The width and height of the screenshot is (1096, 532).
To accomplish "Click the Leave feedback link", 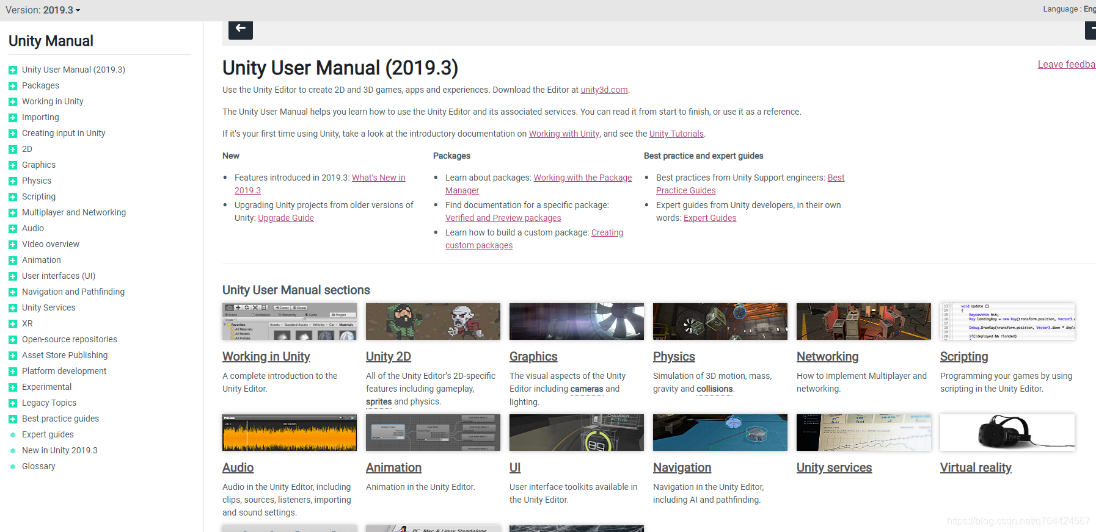I will pos(1067,64).
